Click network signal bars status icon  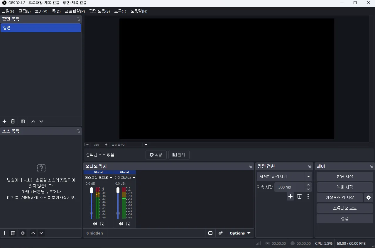point(259,243)
